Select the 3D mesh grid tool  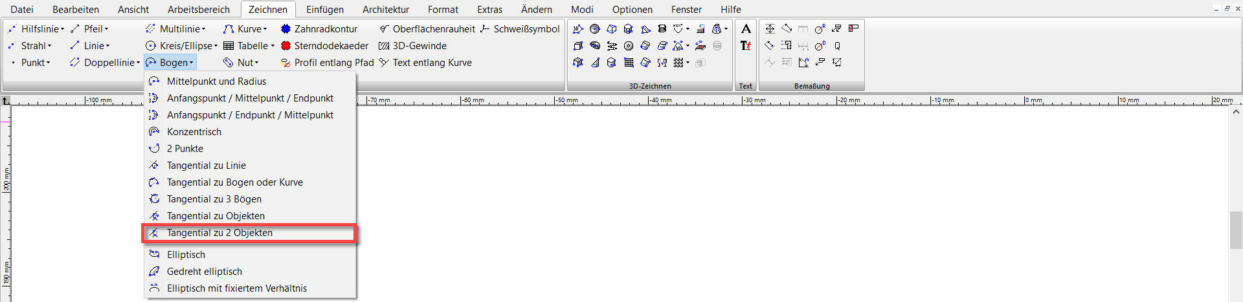pos(629,62)
